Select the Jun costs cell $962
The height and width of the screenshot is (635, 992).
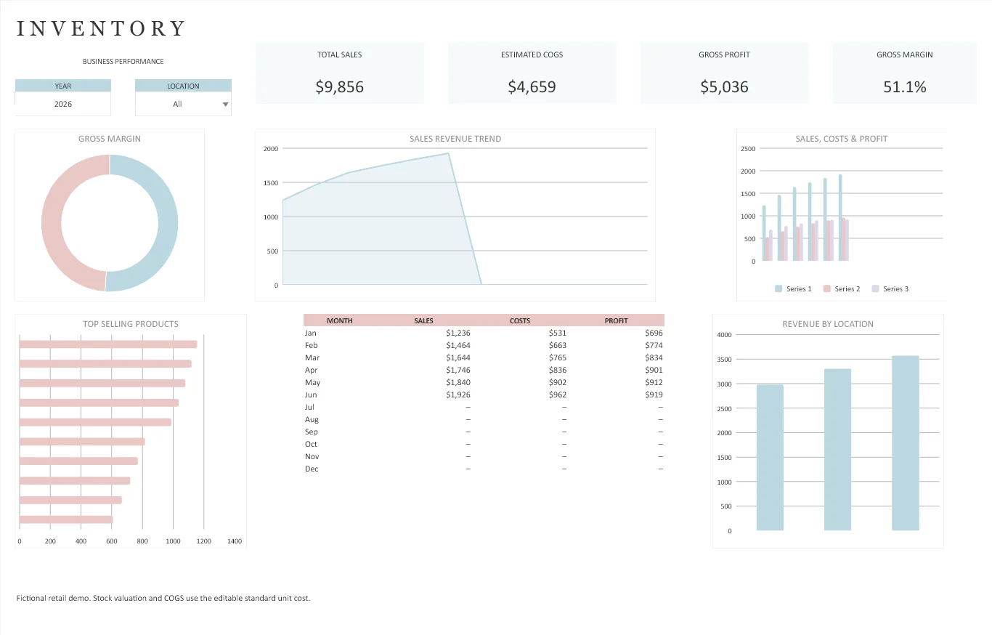point(558,395)
